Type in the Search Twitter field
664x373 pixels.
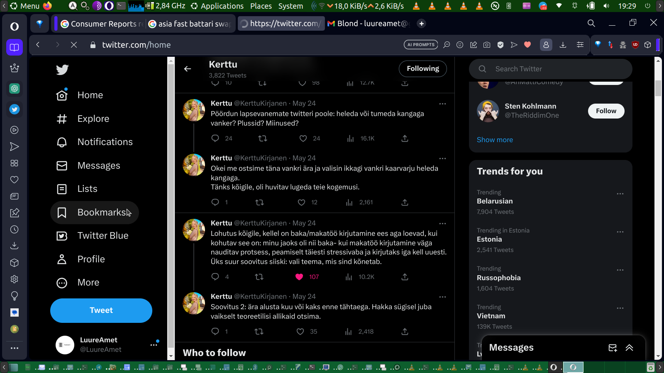click(x=556, y=69)
